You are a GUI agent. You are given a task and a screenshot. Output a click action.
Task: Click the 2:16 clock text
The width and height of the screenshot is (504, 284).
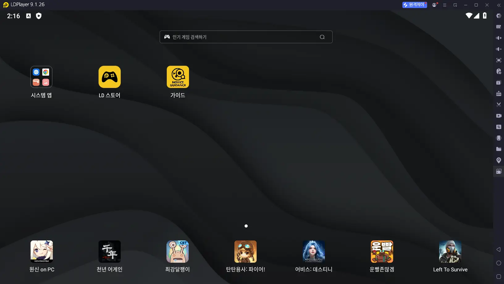point(14,16)
